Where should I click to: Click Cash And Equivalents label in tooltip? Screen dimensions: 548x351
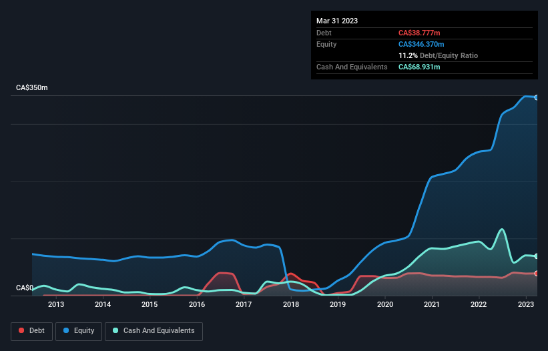click(x=352, y=67)
